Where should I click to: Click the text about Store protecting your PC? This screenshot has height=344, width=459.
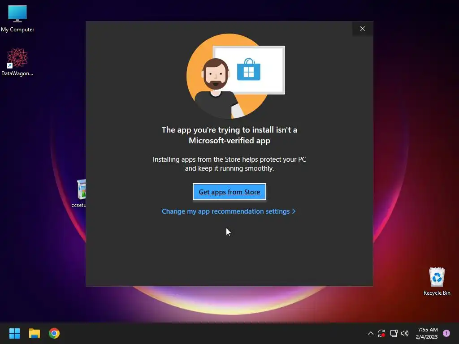click(x=229, y=164)
